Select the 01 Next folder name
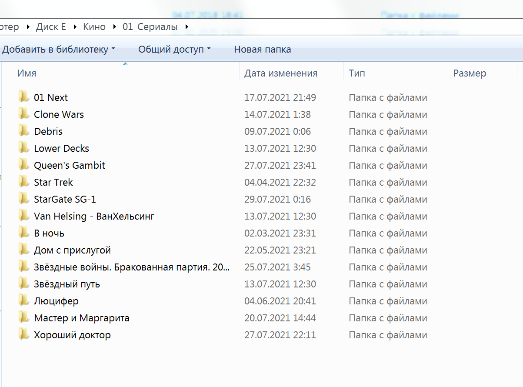Screen dimensions: 523x387 click(51, 97)
